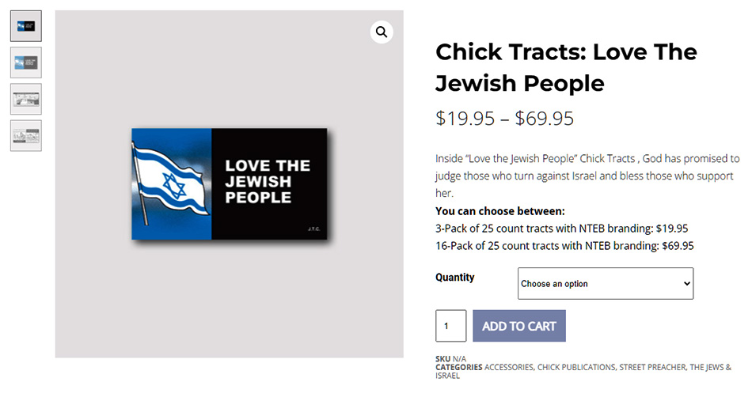Focus the item count number field

[450, 326]
